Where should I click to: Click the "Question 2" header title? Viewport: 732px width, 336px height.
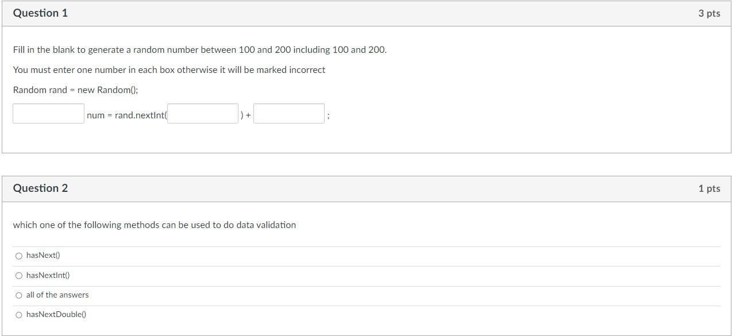point(40,188)
